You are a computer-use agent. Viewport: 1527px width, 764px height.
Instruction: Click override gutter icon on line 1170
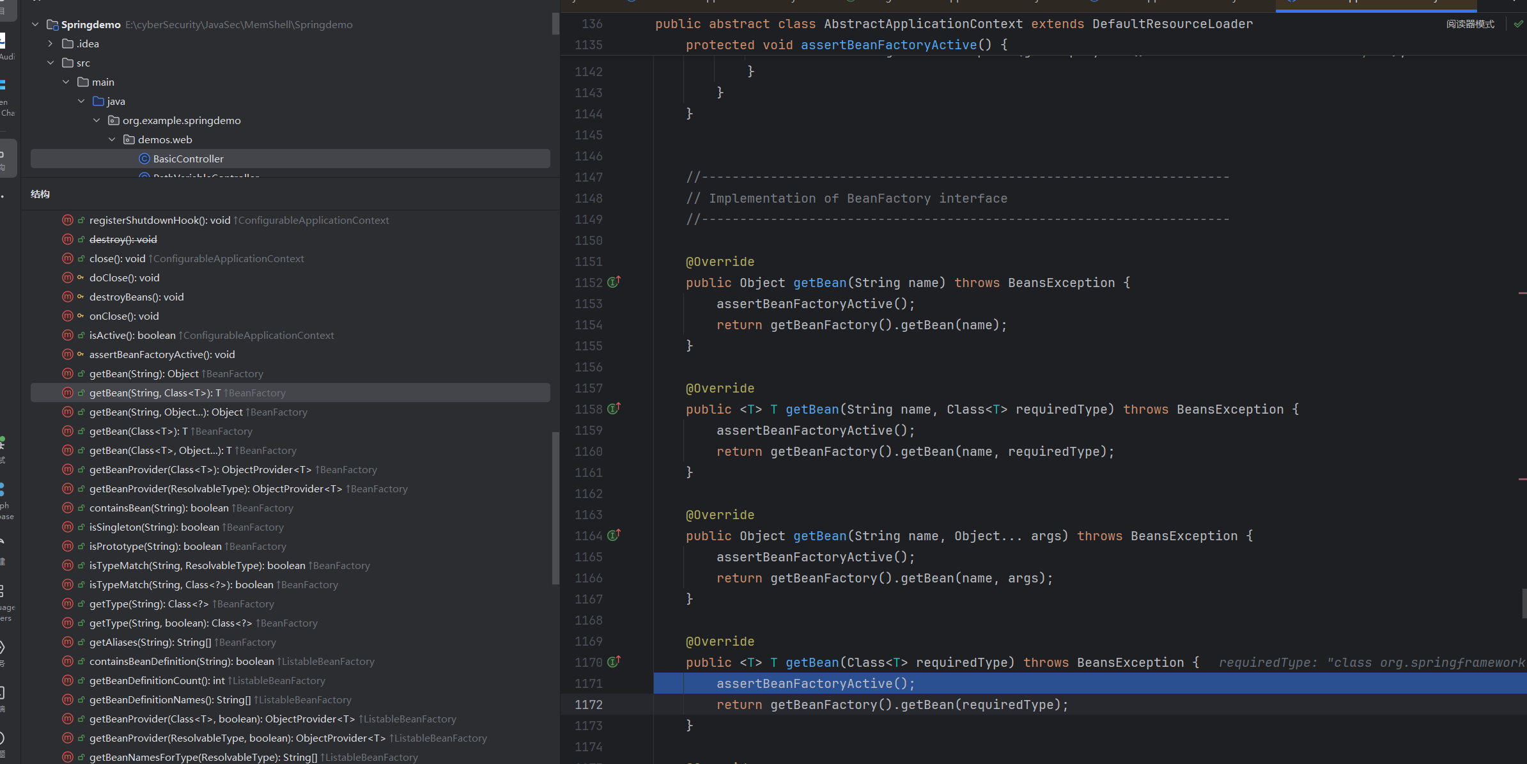point(614,662)
